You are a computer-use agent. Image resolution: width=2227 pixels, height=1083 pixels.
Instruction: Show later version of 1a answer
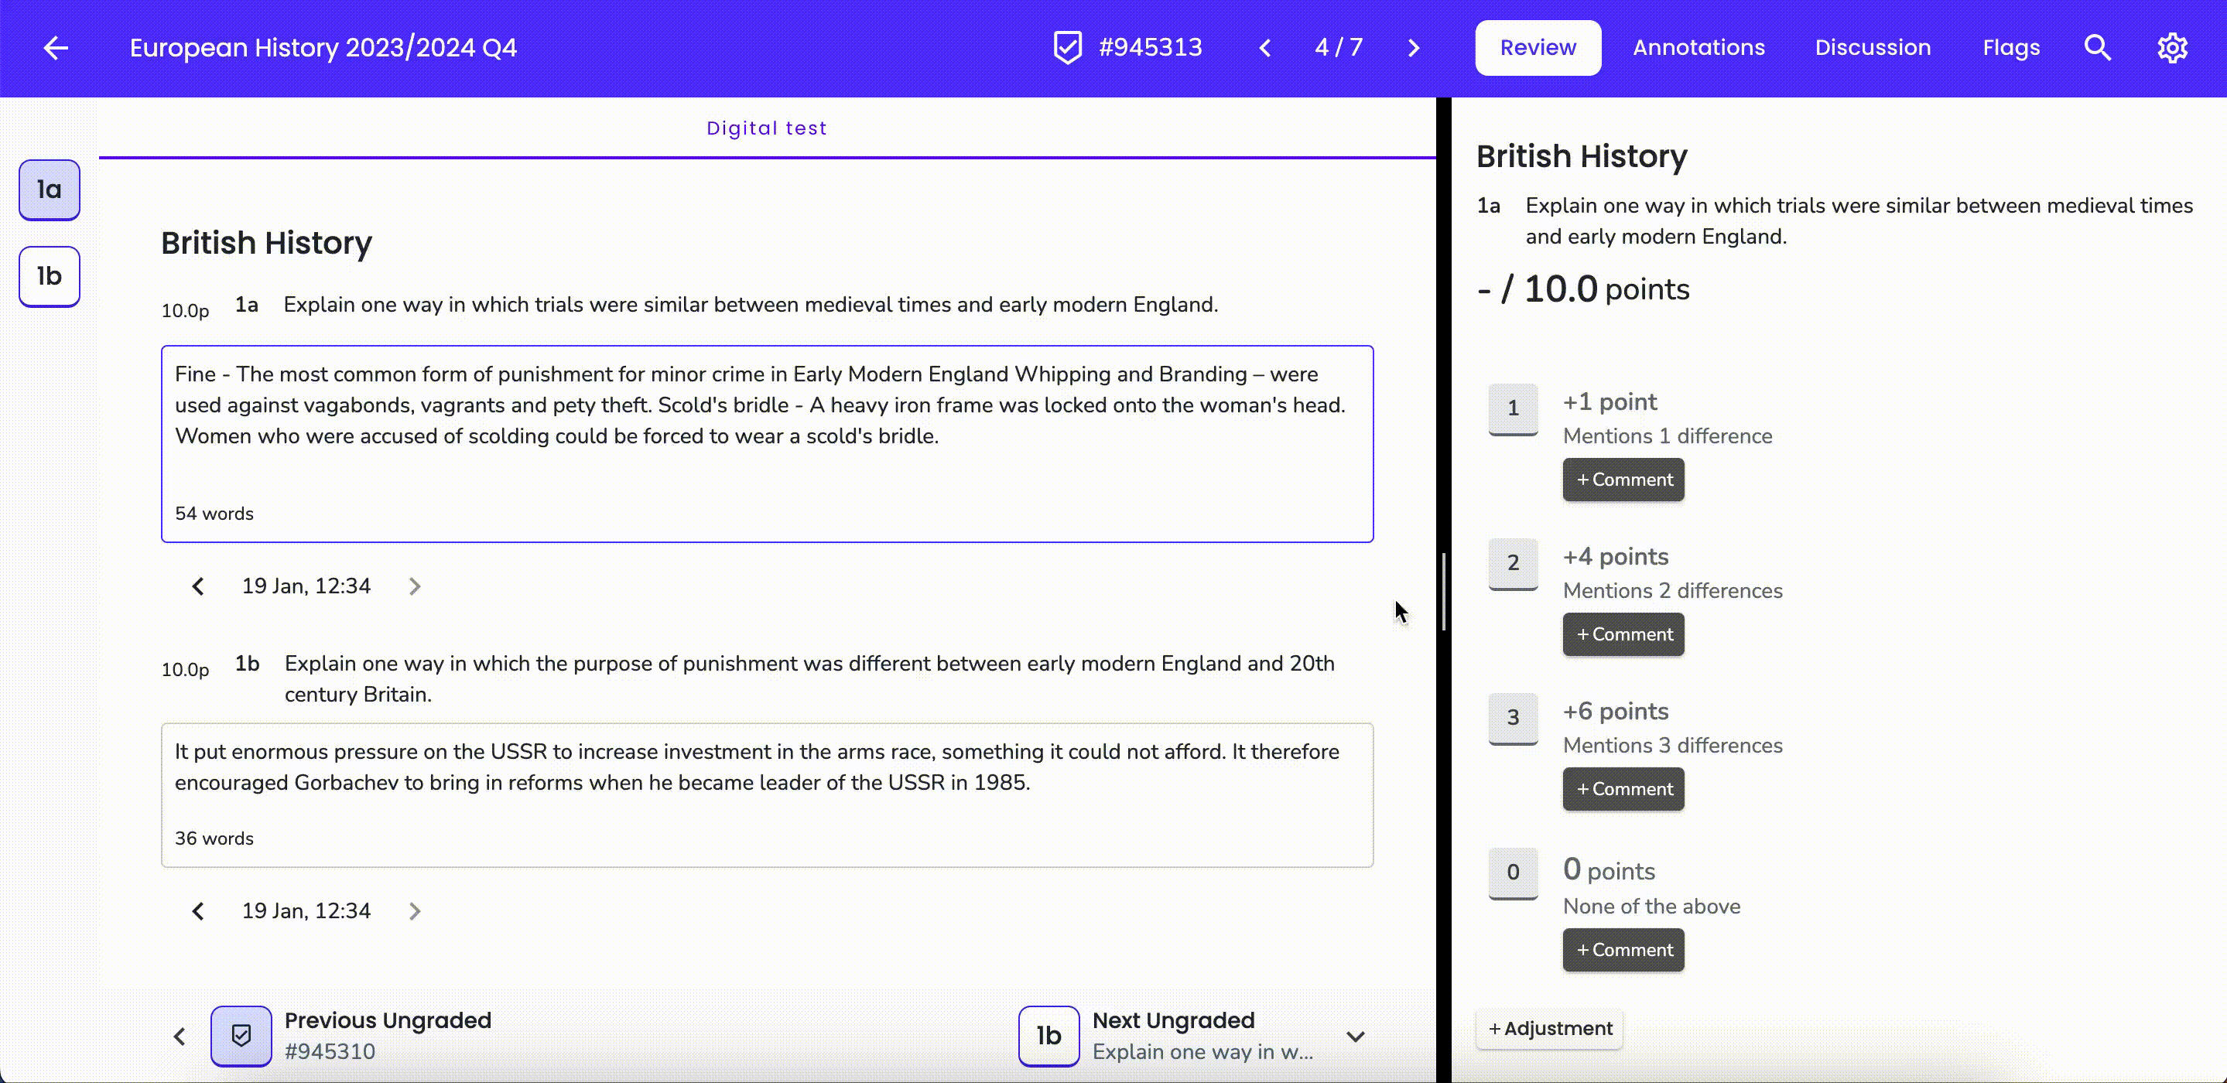(415, 587)
